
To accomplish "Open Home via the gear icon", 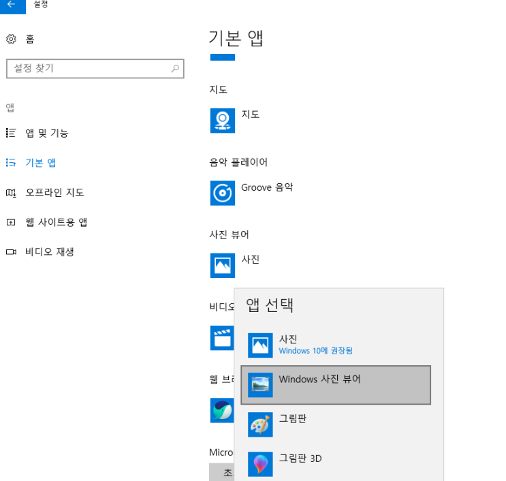I will click(x=11, y=39).
